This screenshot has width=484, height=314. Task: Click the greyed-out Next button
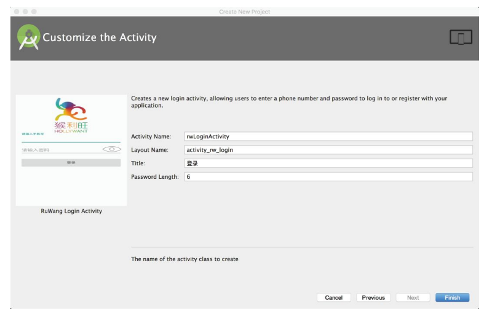[x=413, y=297]
